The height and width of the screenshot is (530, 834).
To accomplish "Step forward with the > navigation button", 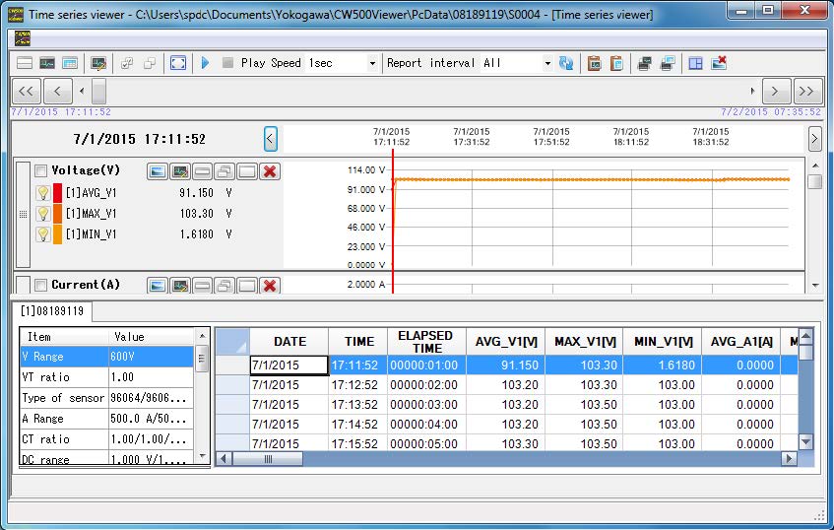I will tap(776, 91).
